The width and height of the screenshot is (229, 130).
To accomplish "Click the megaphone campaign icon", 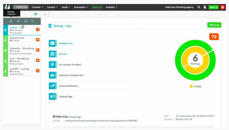I will 52,96.
